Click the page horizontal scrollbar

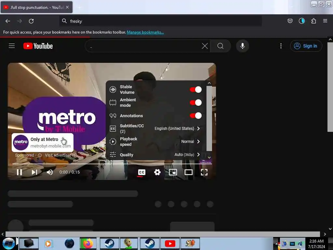coord(163,234)
